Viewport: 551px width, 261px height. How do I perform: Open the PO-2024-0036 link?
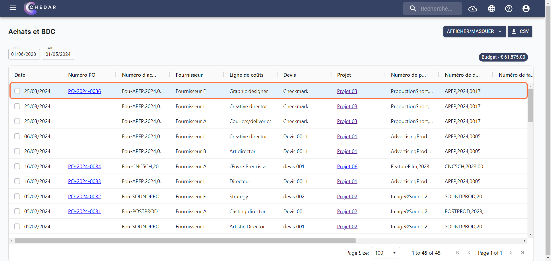tap(84, 91)
